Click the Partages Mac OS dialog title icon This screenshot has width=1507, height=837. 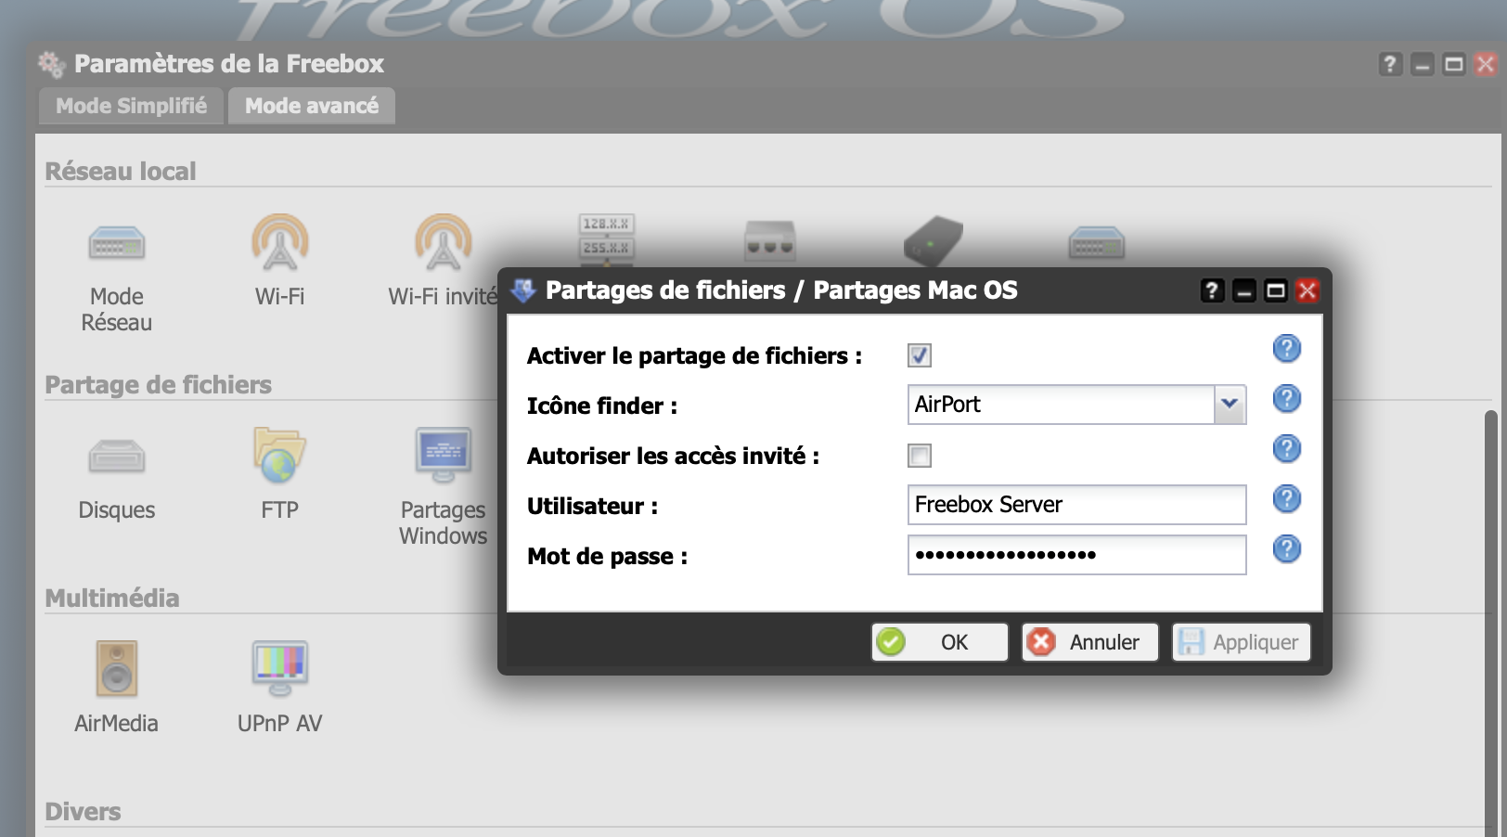click(523, 290)
